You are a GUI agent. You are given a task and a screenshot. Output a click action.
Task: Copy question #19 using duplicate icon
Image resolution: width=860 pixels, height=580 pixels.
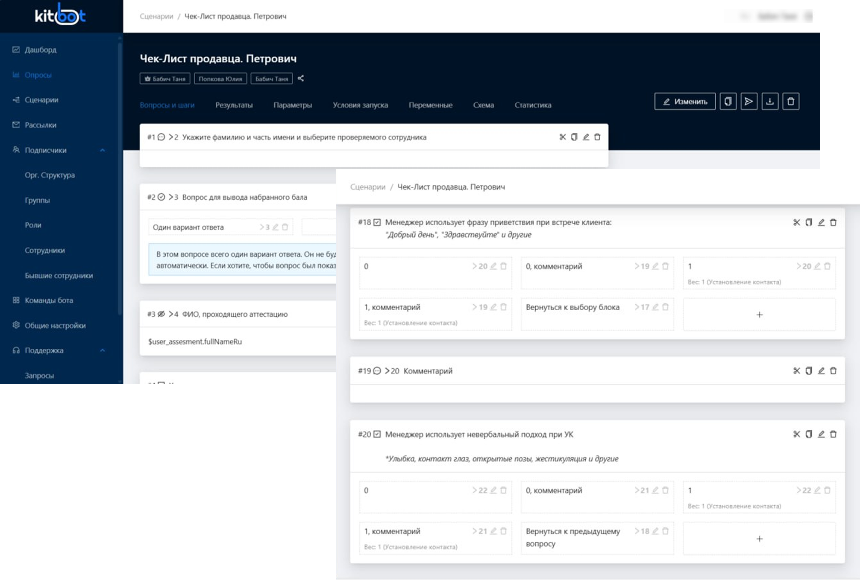[808, 371]
